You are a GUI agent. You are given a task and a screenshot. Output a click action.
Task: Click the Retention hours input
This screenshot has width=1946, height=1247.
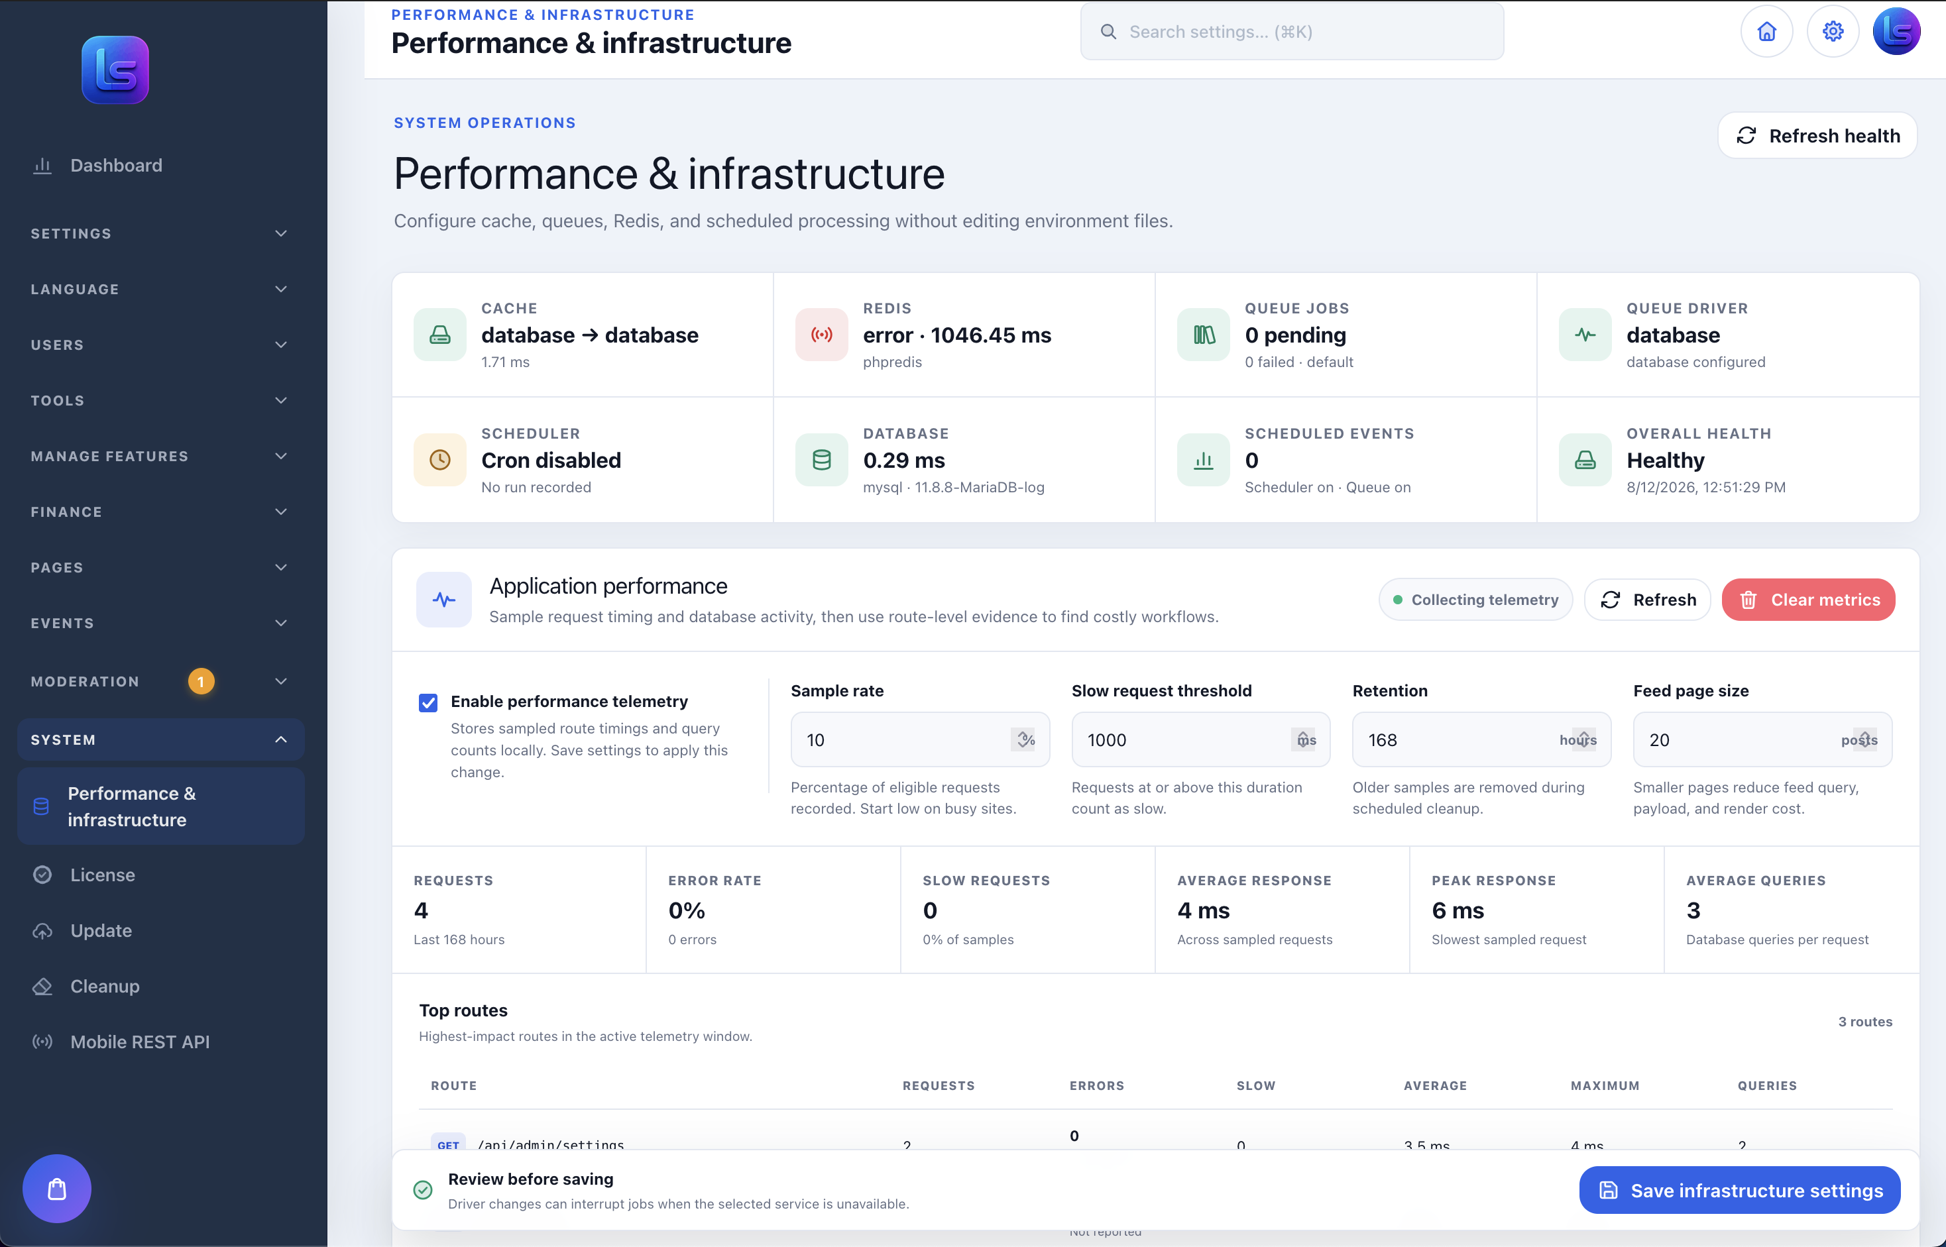click(x=1481, y=739)
